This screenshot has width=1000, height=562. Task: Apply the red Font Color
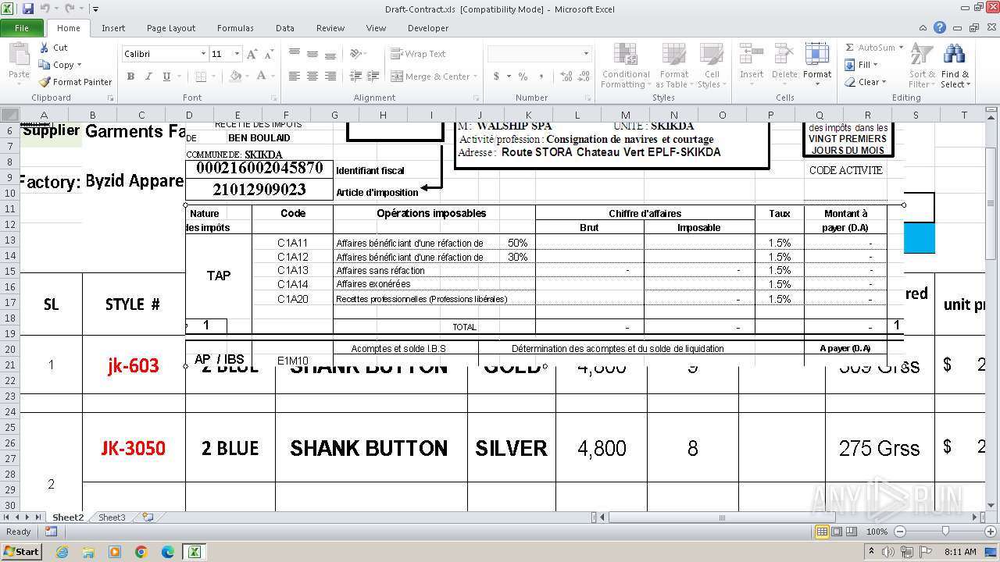click(x=261, y=76)
